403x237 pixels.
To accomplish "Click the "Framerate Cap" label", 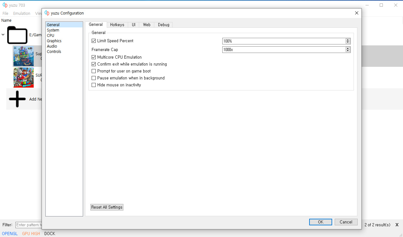I will click(105, 49).
